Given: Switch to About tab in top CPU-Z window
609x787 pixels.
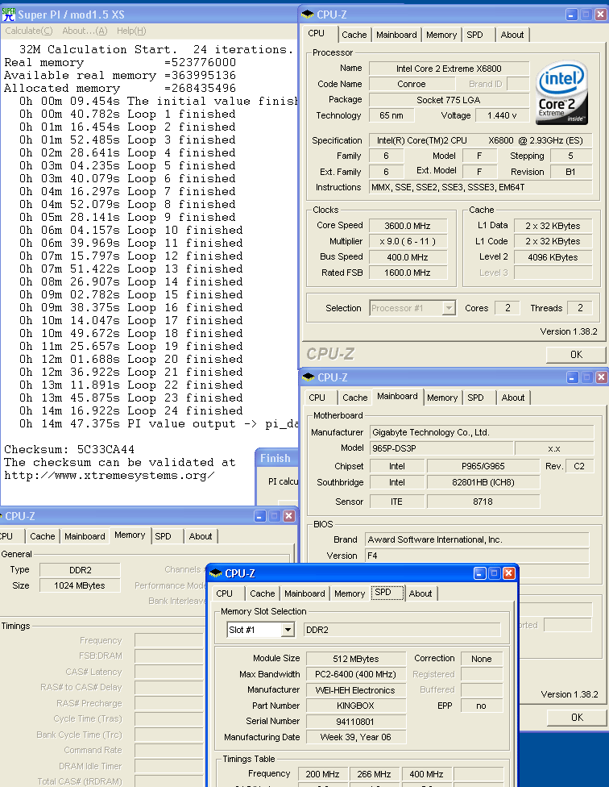Looking at the screenshot, I should (x=512, y=35).
